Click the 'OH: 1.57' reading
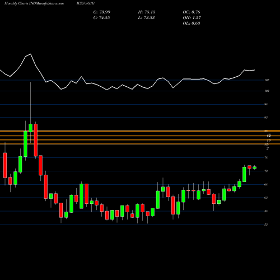 pyautogui.click(x=192, y=18)
